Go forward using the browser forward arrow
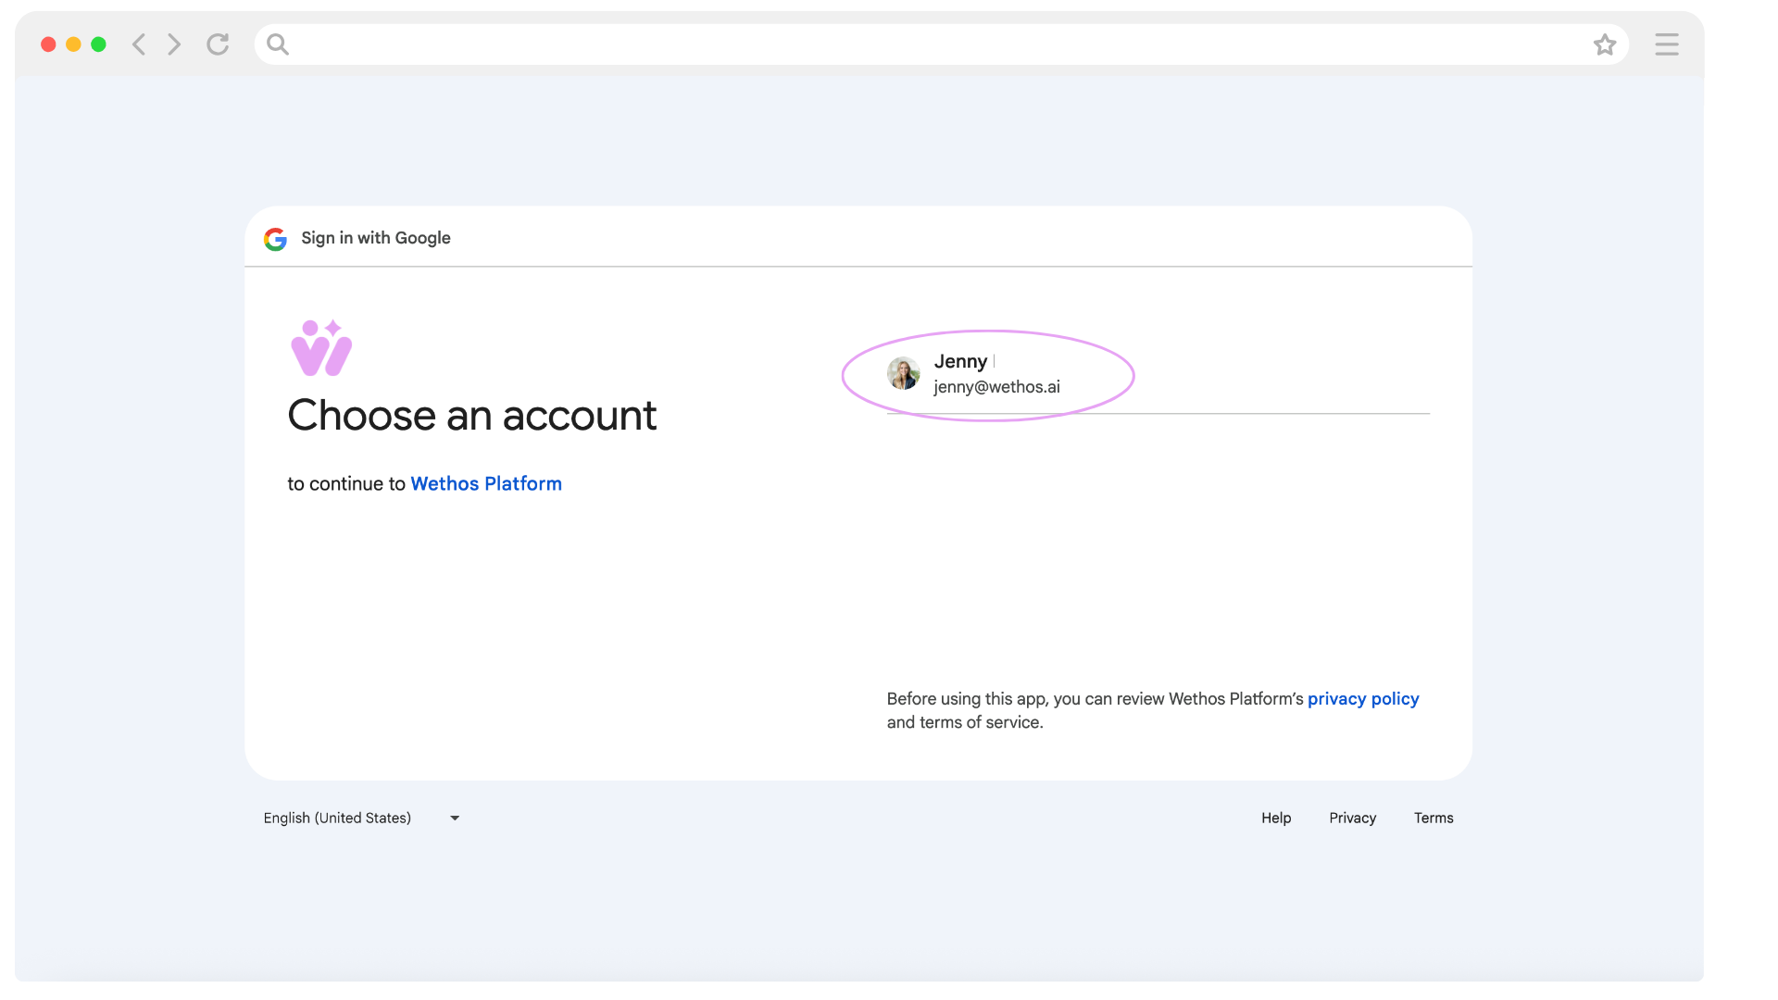Image resolution: width=1778 pixels, height=1000 pixels. 174,44
